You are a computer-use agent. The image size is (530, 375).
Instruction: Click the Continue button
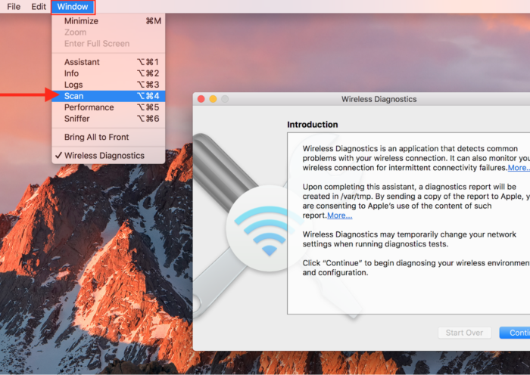pos(515,333)
